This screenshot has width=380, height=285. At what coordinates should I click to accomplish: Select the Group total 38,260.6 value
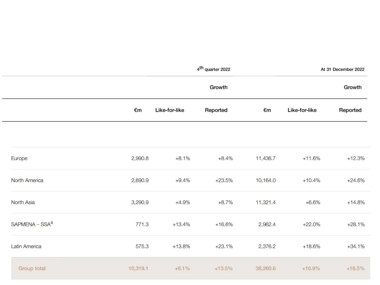pyautogui.click(x=266, y=268)
